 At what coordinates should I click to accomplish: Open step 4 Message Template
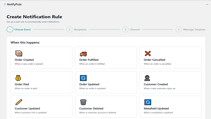point(190,29)
